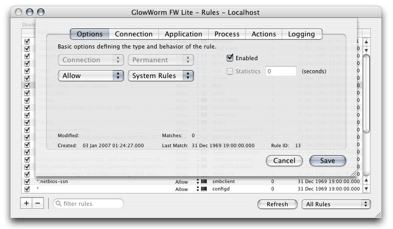The width and height of the screenshot is (393, 229).
Task: Click the smbclient application icon
Action: 204,182
